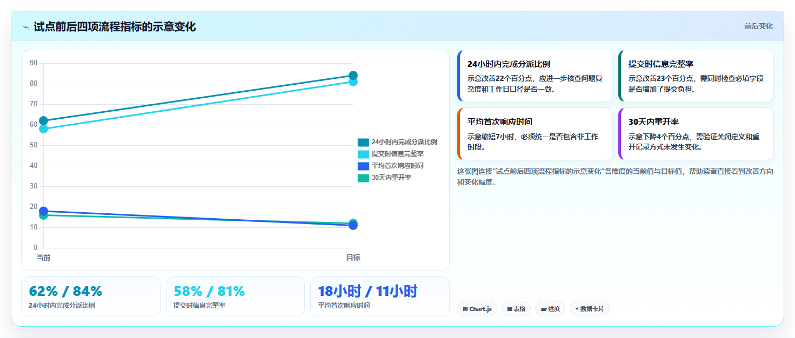Image resolution: width=795 pixels, height=338 pixels.
Task: Click the 目标 data point at 84
Action: tap(353, 76)
